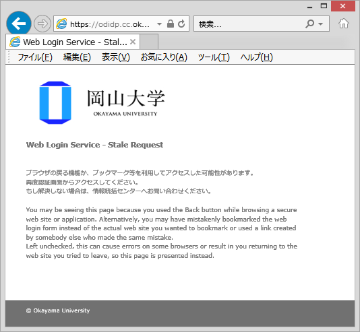Expand the address bar autocomplete dropdown arrow
360x332 pixels.
(159, 24)
